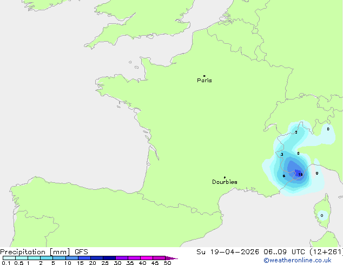Click the Dourbies city label
Screen dimensions: 343x265
(225, 182)
